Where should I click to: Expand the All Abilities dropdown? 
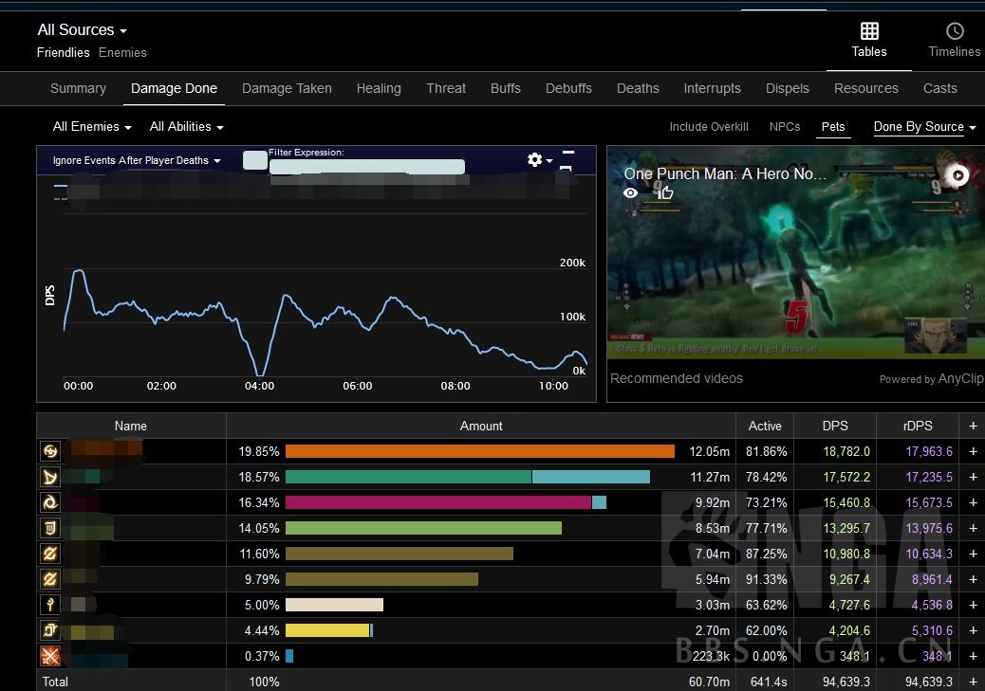pos(186,127)
